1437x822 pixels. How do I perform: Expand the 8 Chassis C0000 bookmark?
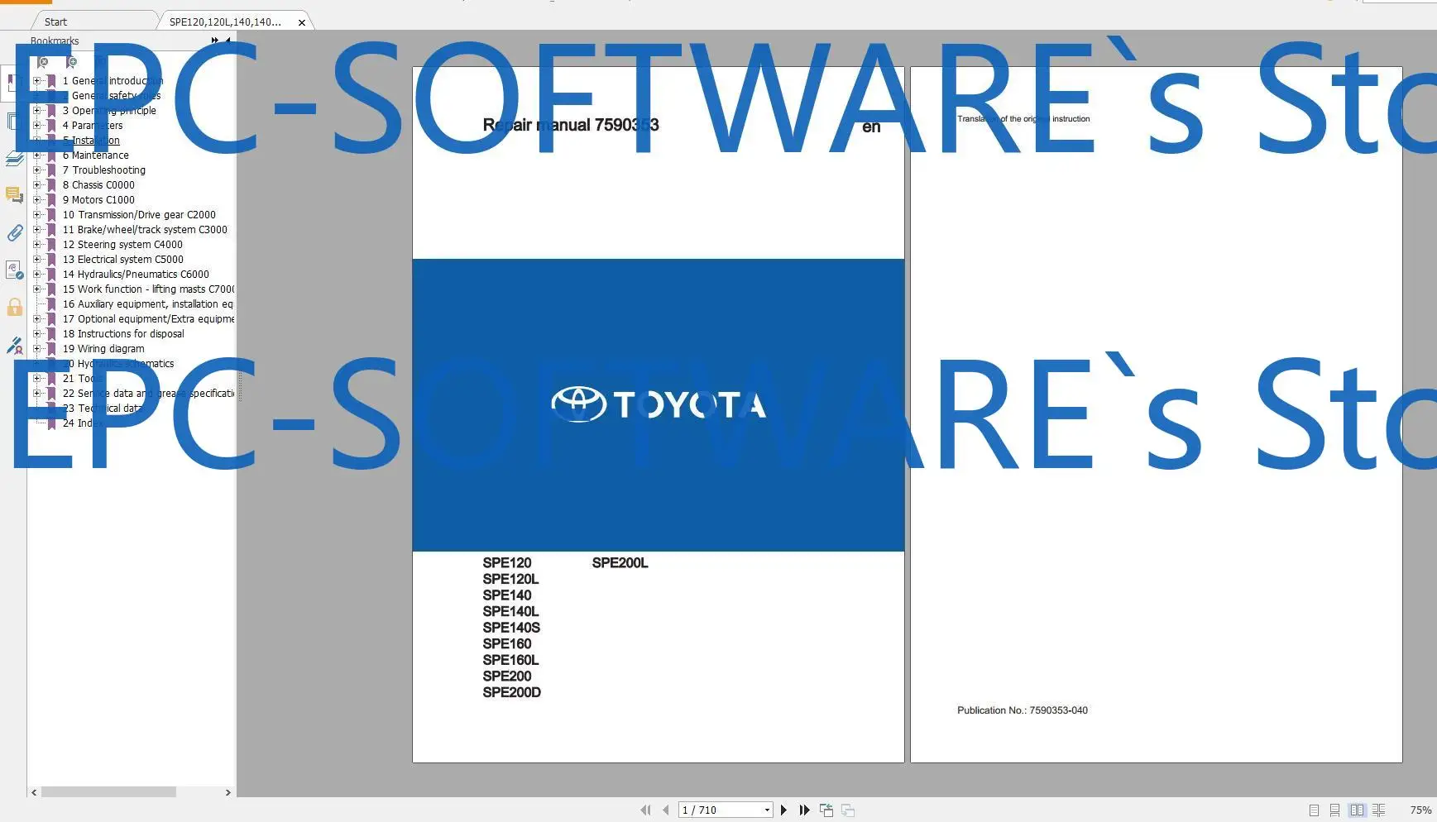(36, 185)
